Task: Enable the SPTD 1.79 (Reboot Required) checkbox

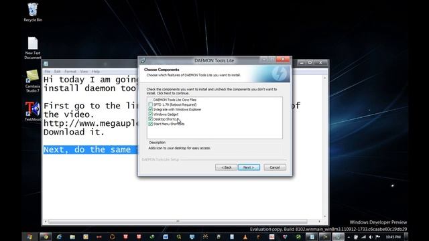Action: [150, 104]
